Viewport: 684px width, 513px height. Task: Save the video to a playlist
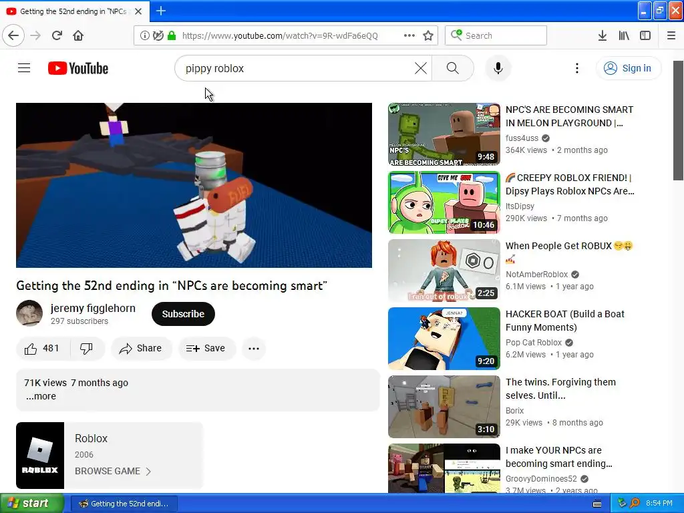pos(207,348)
